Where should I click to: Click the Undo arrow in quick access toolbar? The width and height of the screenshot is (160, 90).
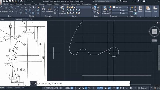coord(24,1)
